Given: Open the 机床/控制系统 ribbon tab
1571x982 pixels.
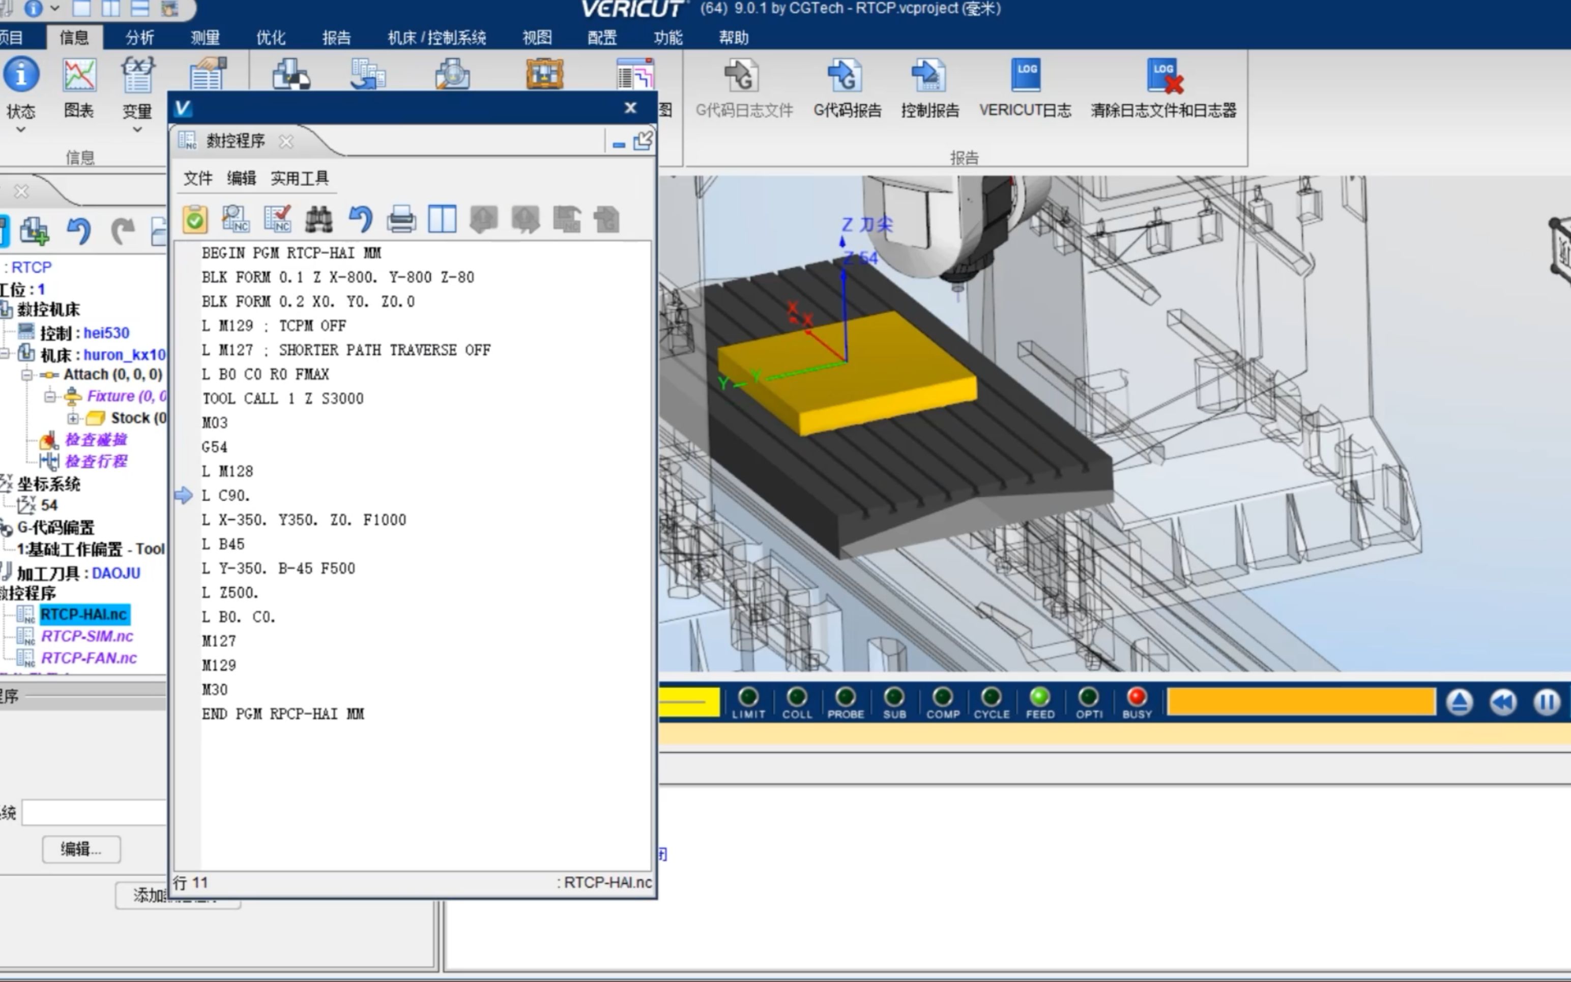Looking at the screenshot, I should click(437, 38).
